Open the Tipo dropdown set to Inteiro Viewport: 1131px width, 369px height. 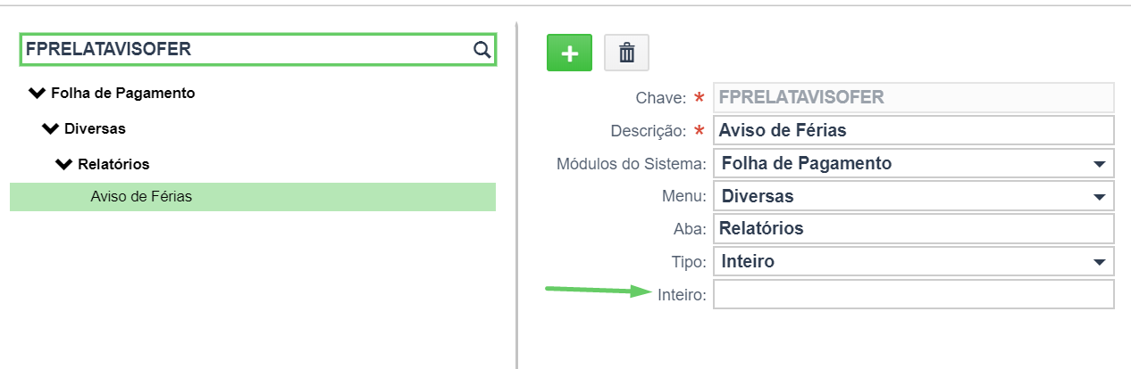(x=914, y=261)
